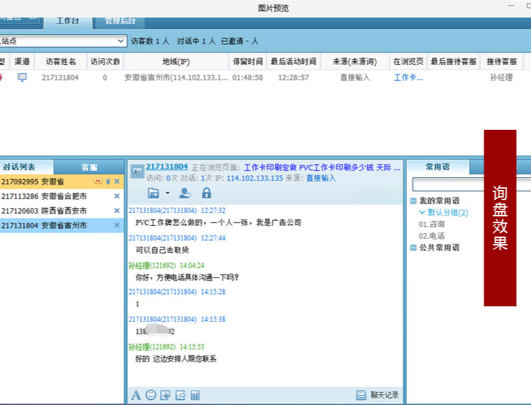Select the 01.咨询 quick phrase
Image resolution: width=531 pixels, height=405 pixels.
431,224
